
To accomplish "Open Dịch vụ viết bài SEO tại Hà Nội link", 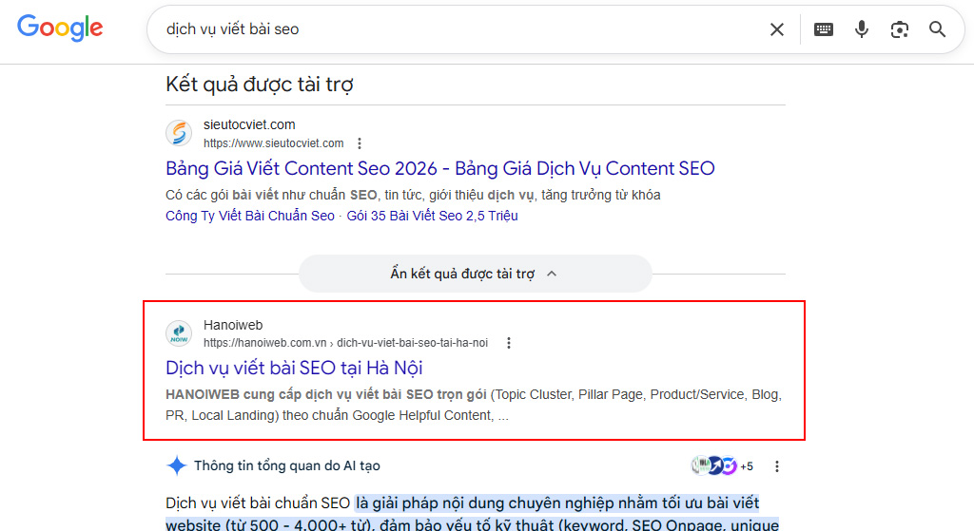I will 294,368.
